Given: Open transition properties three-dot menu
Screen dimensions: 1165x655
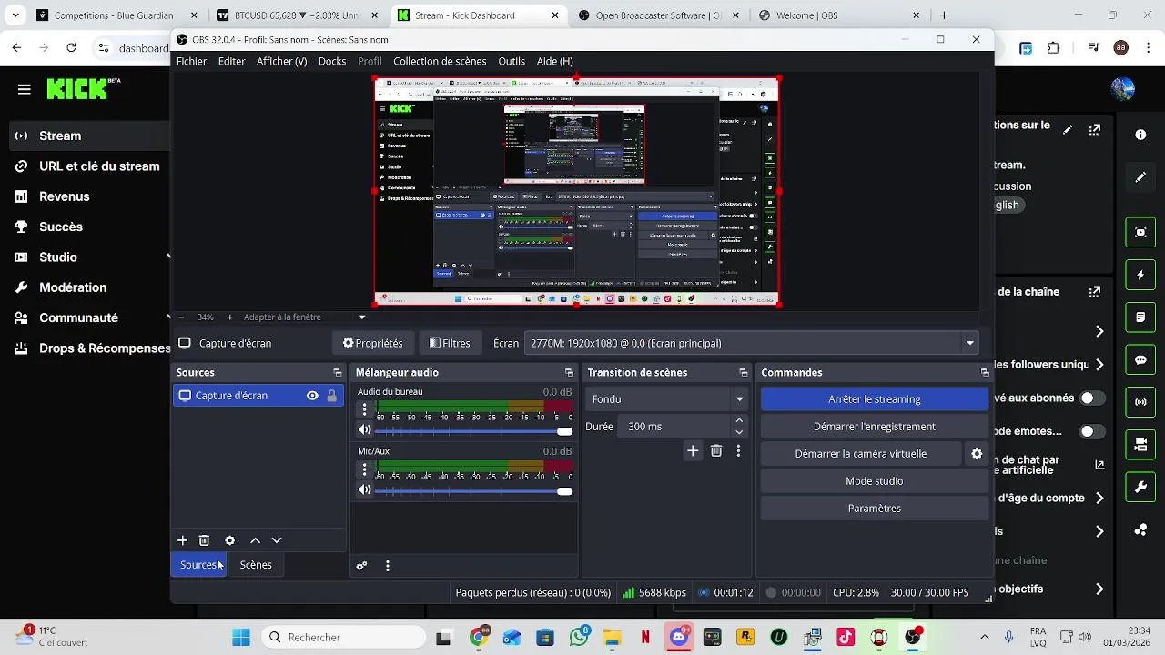Looking at the screenshot, I should [738, 450].
